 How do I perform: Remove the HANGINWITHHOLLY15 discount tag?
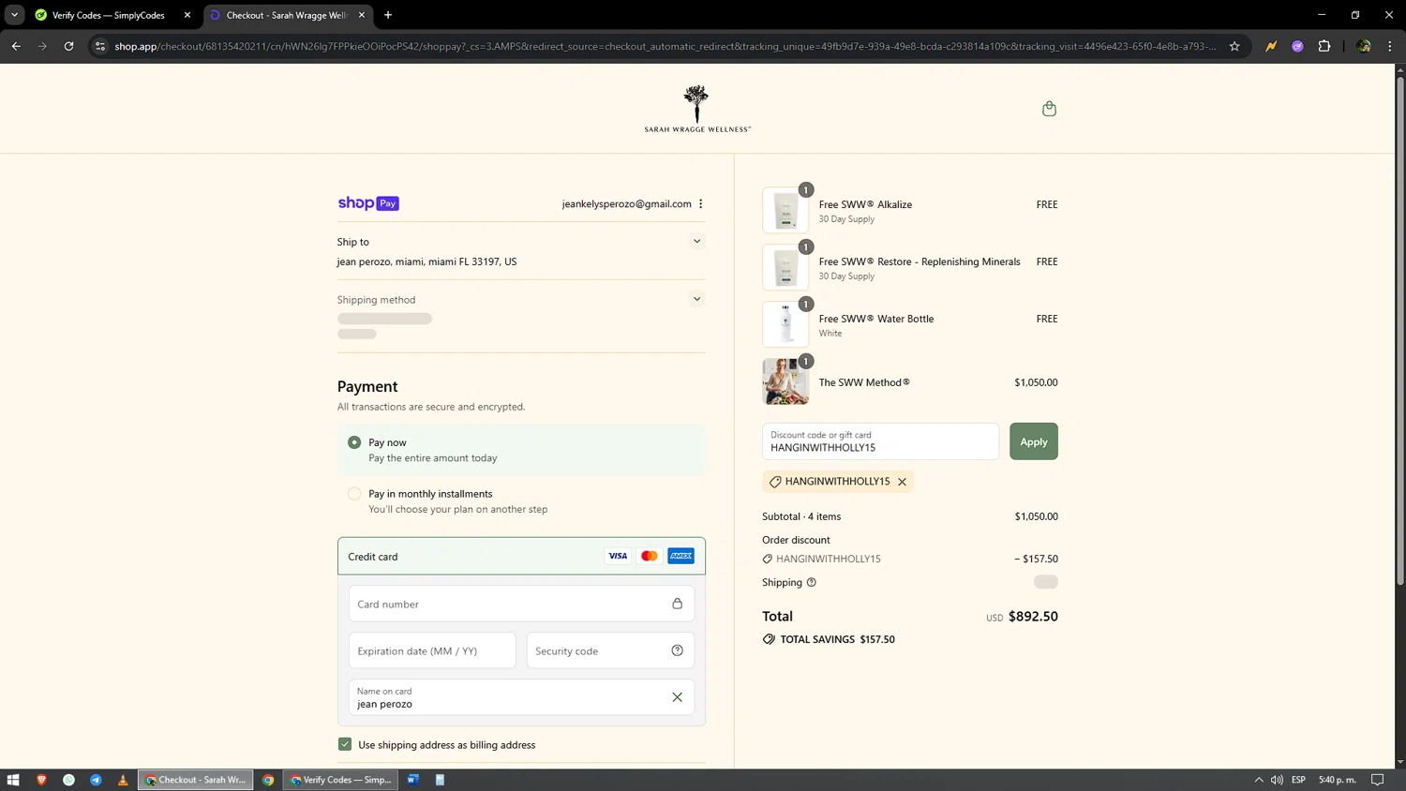coord(902,482)
